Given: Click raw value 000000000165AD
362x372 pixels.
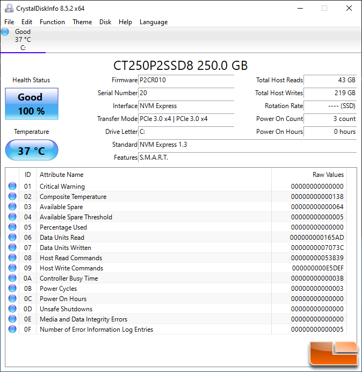Looking at the screenshot, I should coord(317,238).
